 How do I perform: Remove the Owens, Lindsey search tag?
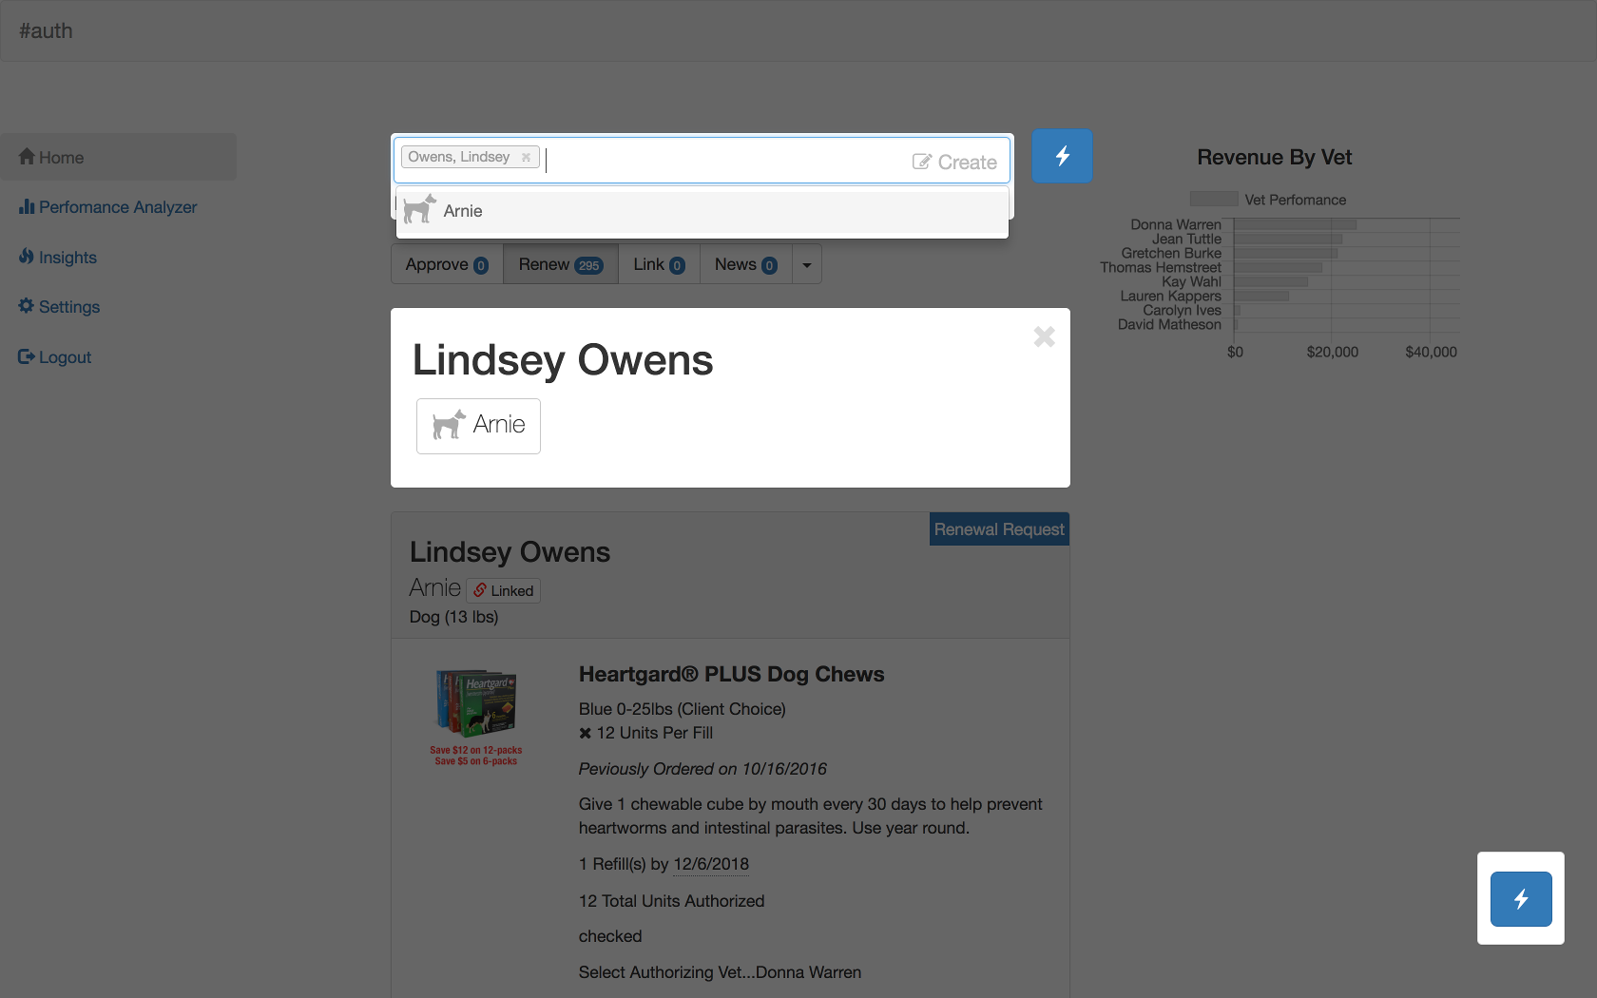tap(526, 158)
